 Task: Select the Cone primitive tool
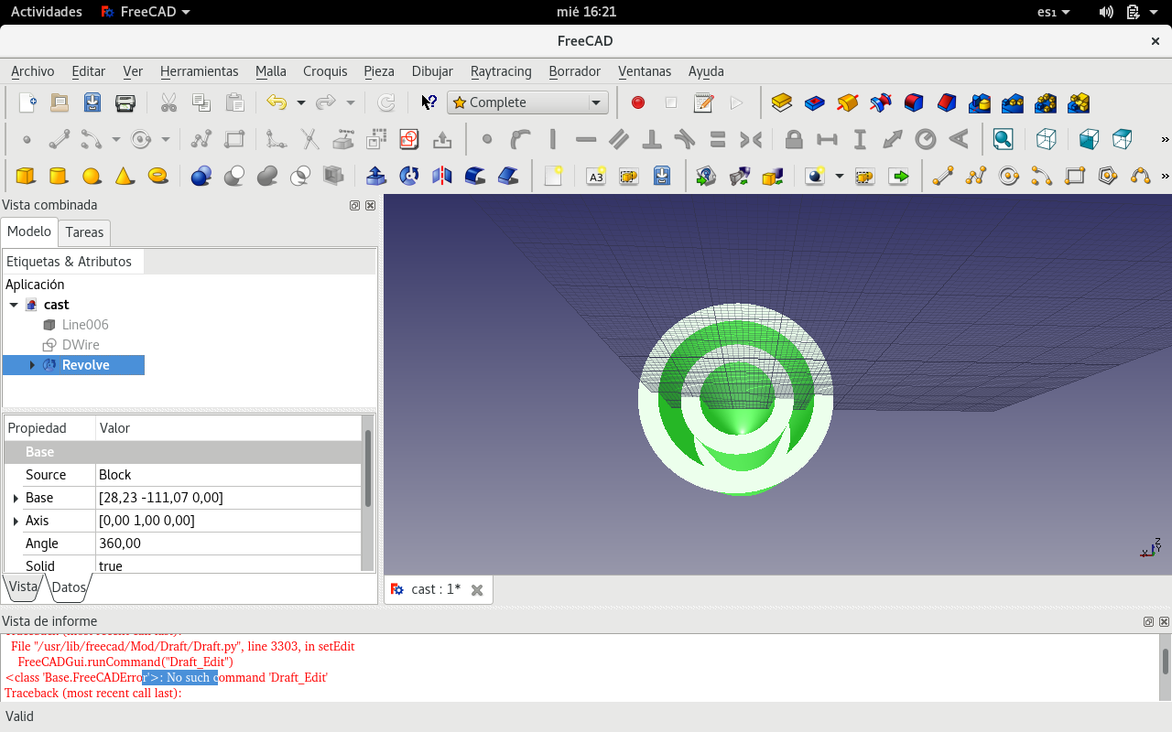click(x=125, y=176)
